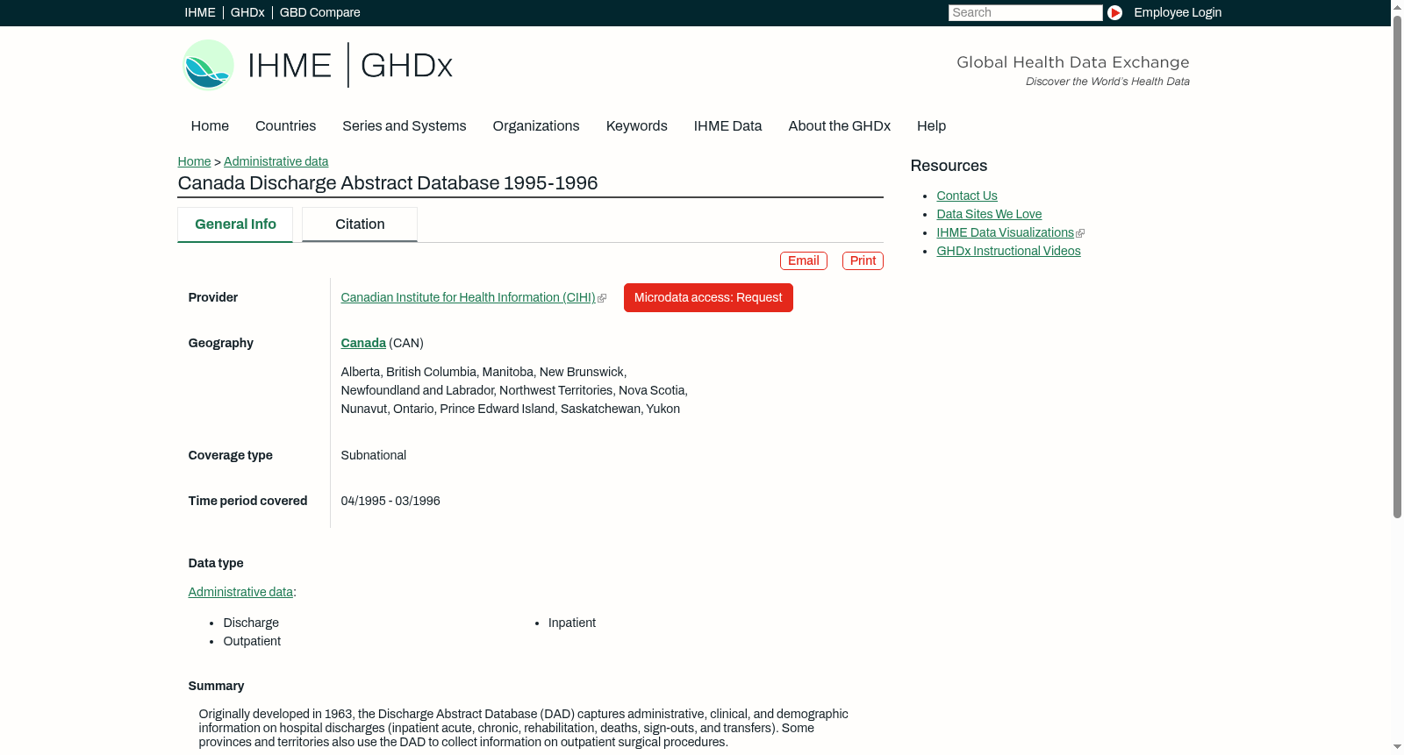Open the Help menu
This screenshot has width=1404, height=755.
(932, 126)
